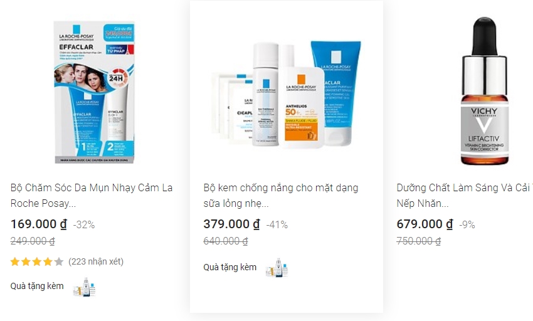Open the '(223 nhận xét)' reviews link

point(96,261)
